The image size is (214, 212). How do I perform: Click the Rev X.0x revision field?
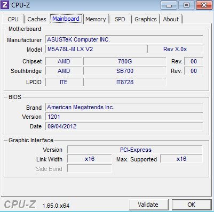[175, 49]
